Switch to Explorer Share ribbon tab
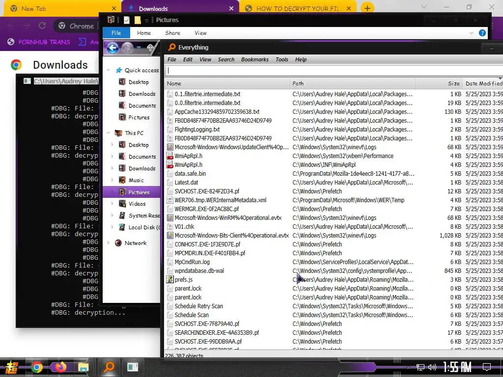Screen dimensions: 503x377 coord(172,33)
